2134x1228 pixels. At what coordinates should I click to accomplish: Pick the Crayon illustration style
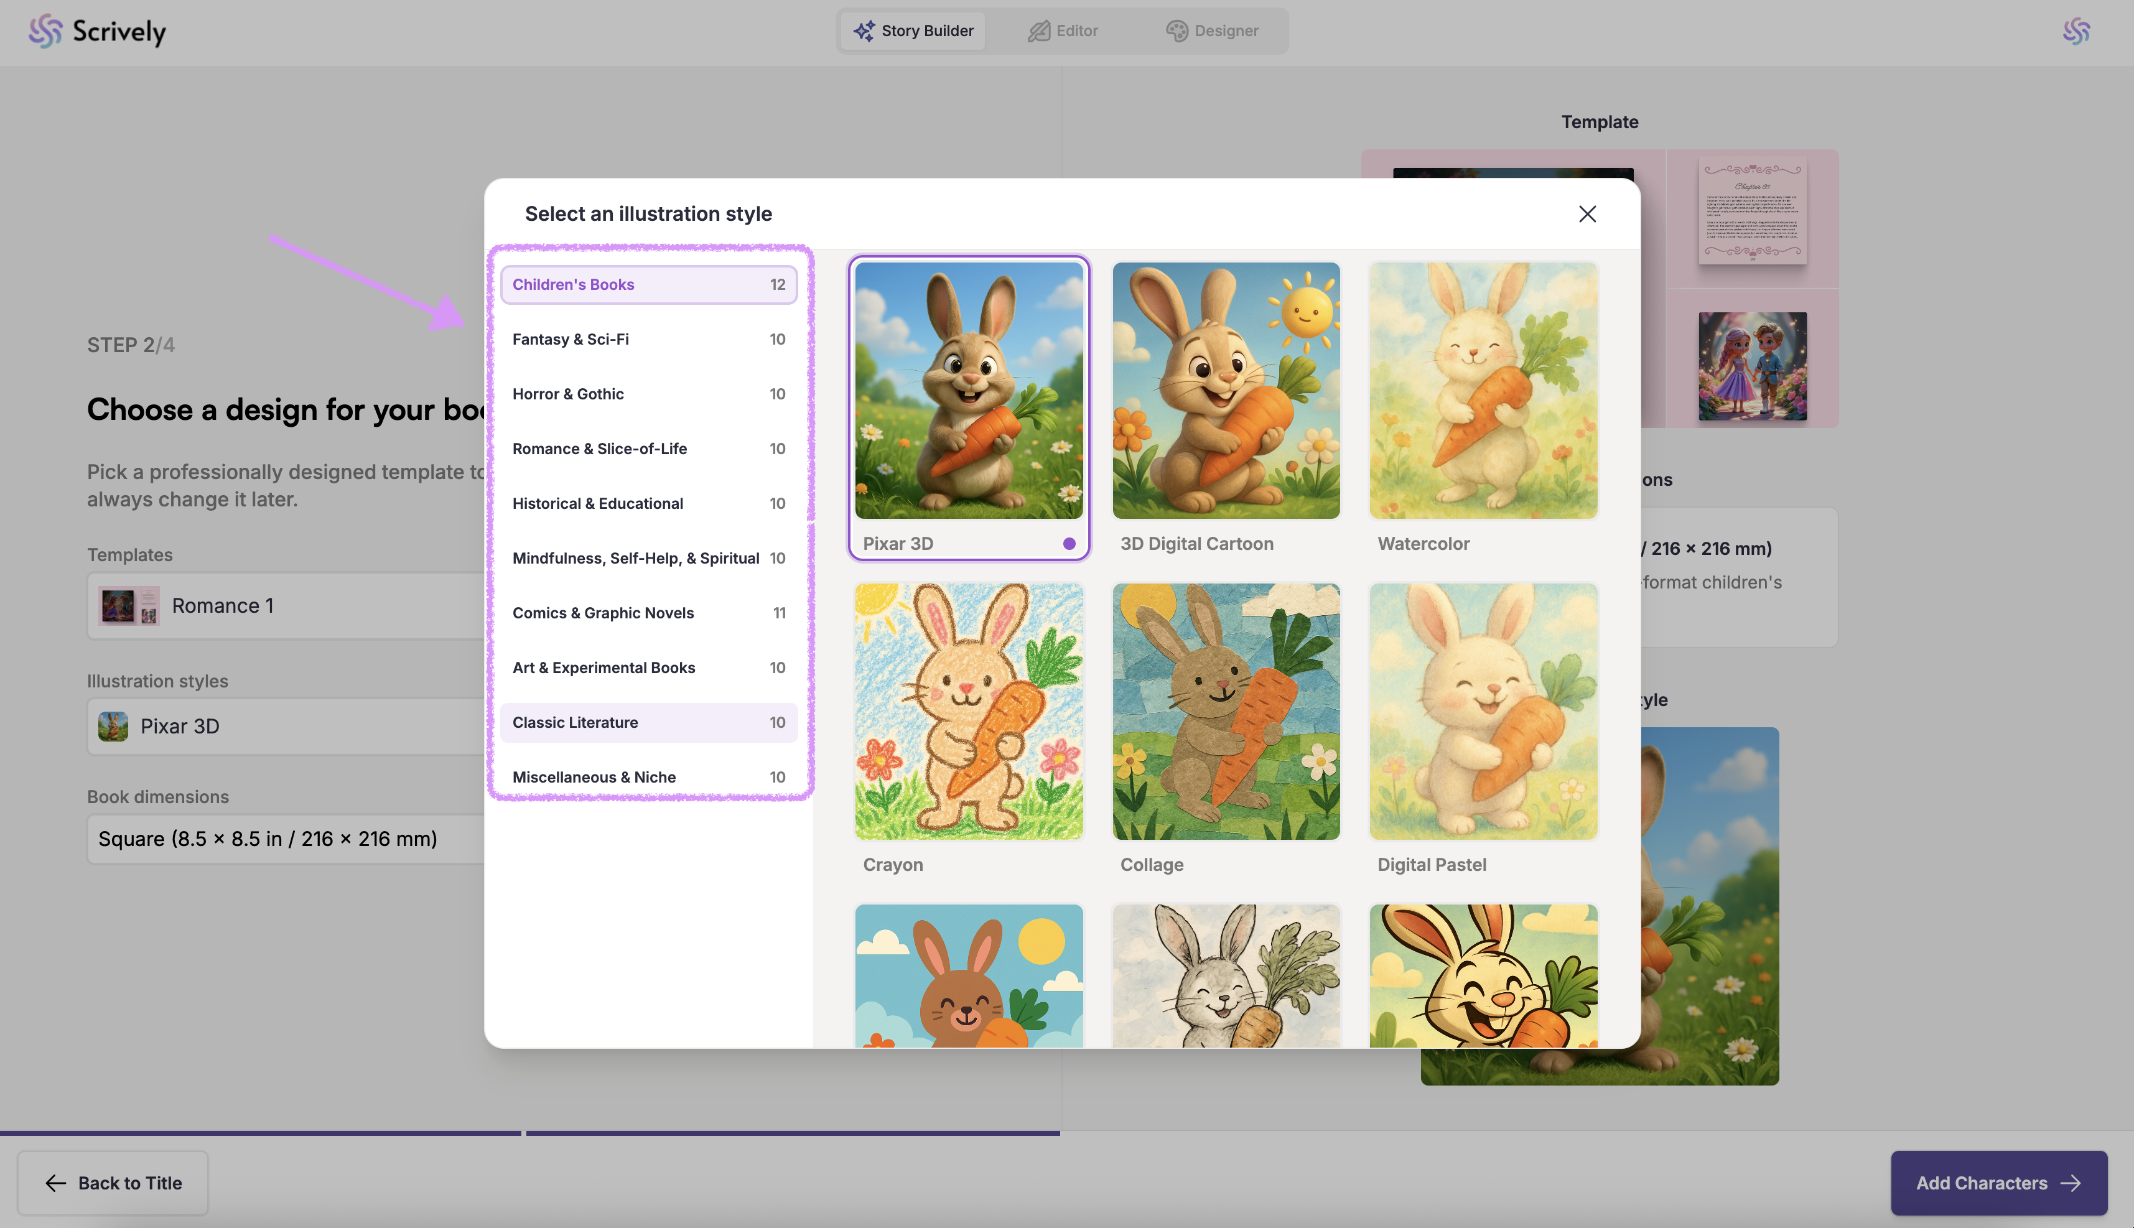coord(968,712)
